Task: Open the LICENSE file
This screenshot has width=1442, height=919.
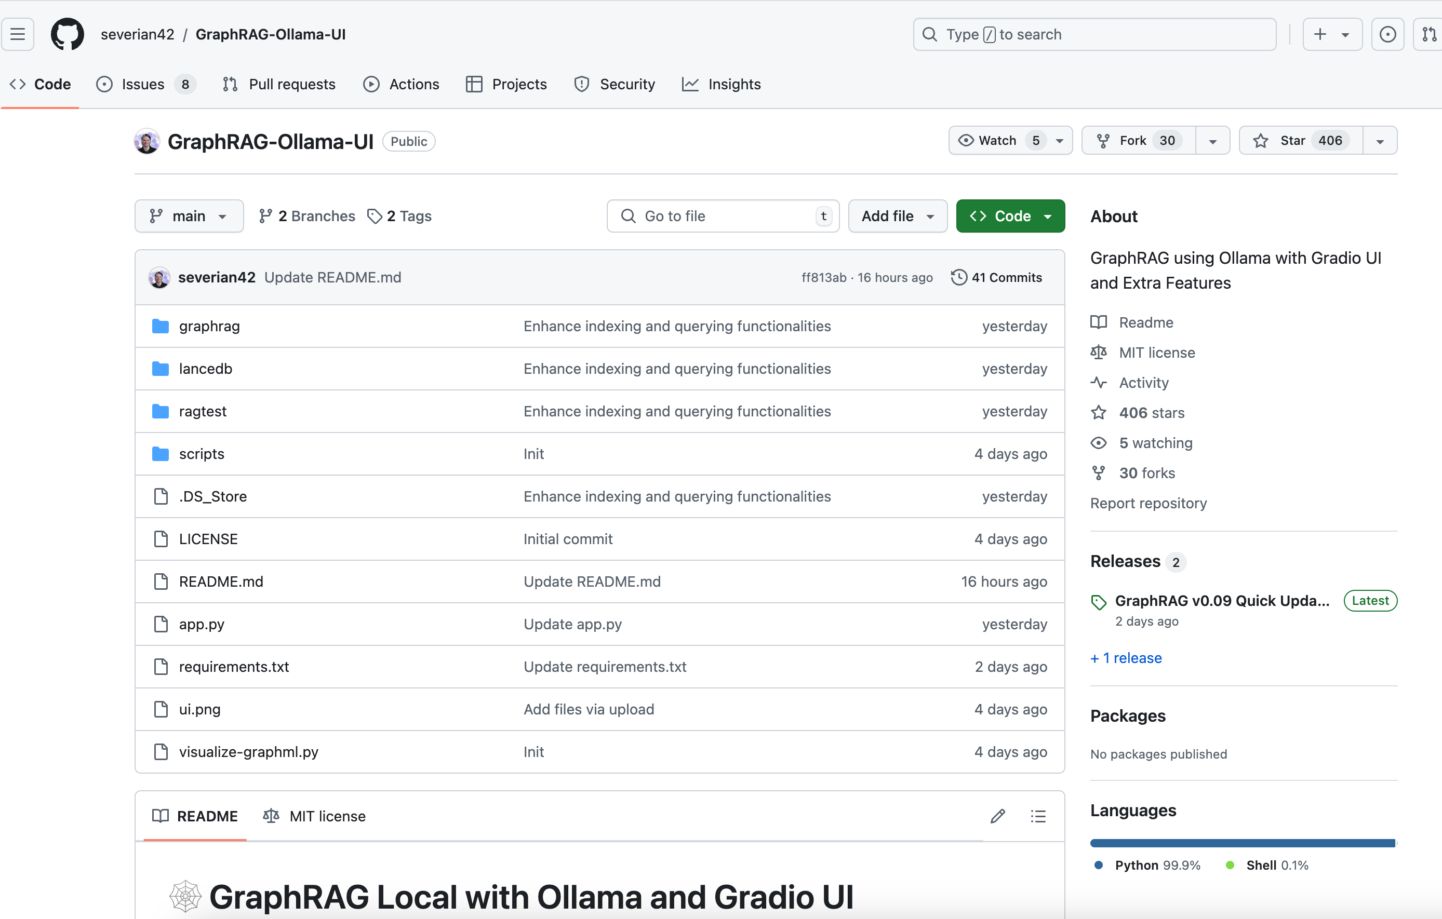Action: click(208, 539)
